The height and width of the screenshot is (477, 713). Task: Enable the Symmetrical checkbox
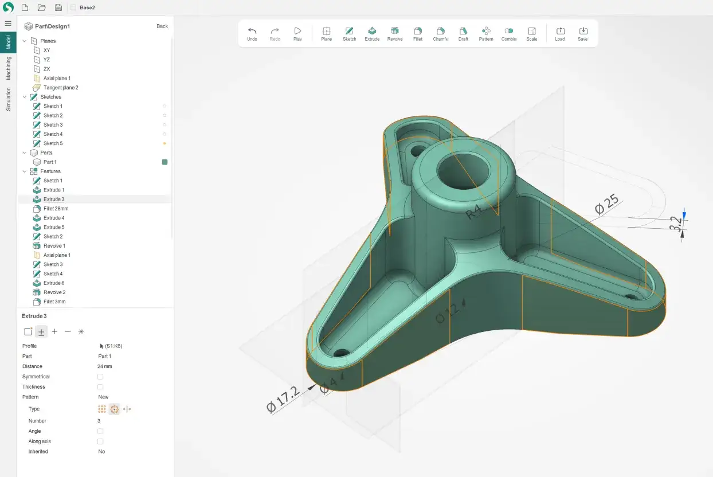tap(100, 377)
